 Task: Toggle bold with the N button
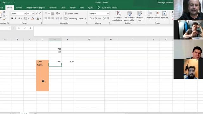click(x=12, y=18)
